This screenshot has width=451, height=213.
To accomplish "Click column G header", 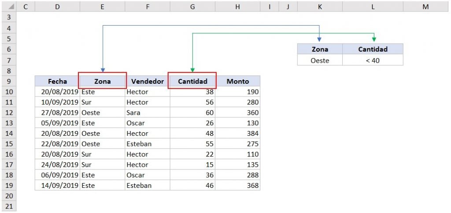I will (x=192, y=7).
